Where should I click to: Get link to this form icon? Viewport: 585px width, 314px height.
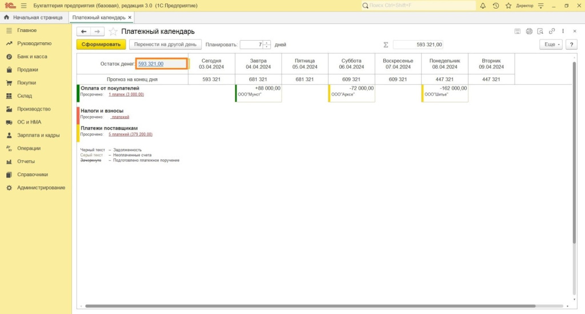click(x=552, y=31)
